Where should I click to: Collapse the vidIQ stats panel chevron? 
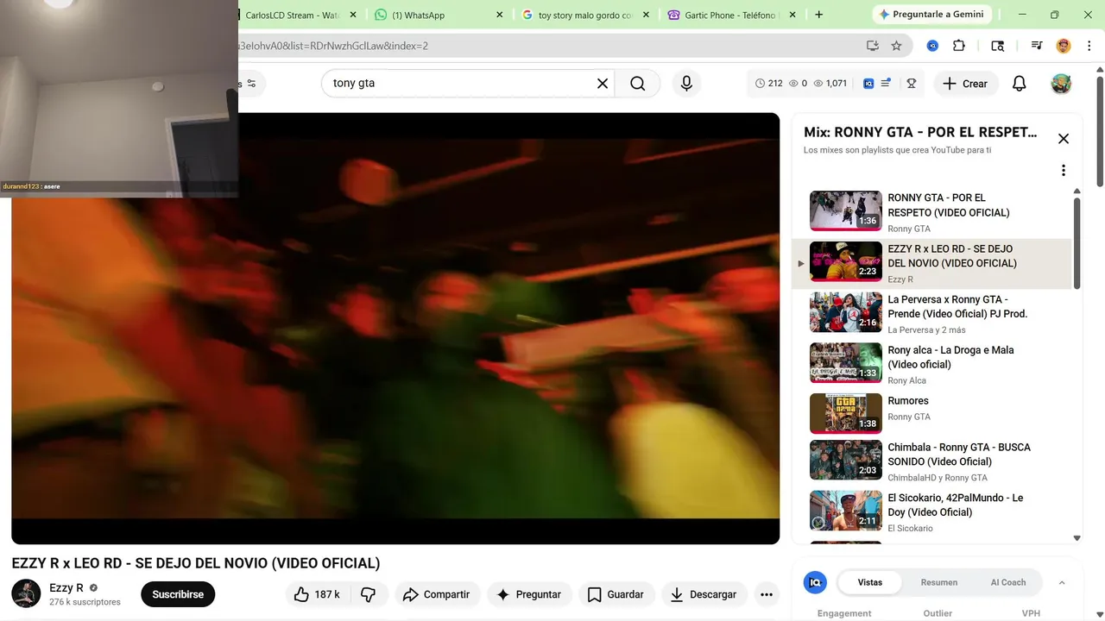[1062, 583]
